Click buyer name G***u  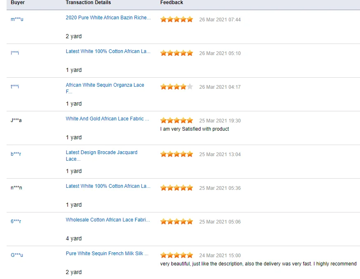17,255
